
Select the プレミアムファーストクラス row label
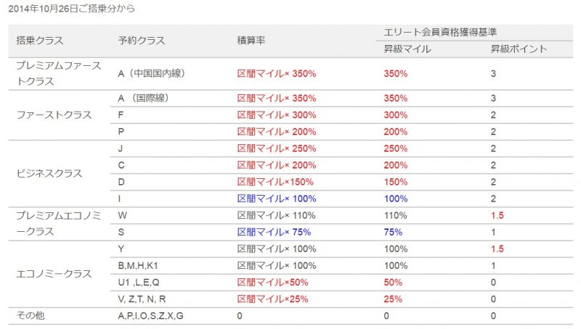(59, 74)
